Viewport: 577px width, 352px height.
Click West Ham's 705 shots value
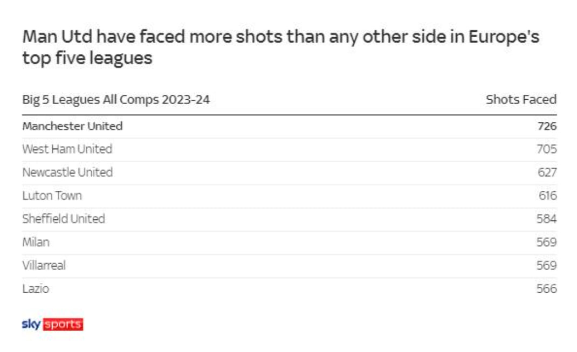click(546, 149)
